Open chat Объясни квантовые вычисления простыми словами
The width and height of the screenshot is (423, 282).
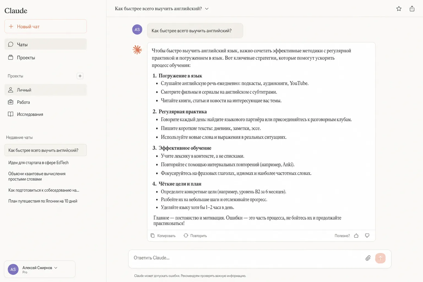pos(37,177)
